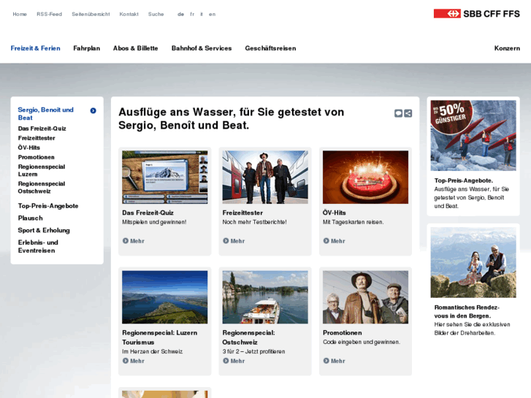Click Romantisches Rendez-vous in den Bergen heading
This screenshot has height=398, width=531.
(467, 312)
